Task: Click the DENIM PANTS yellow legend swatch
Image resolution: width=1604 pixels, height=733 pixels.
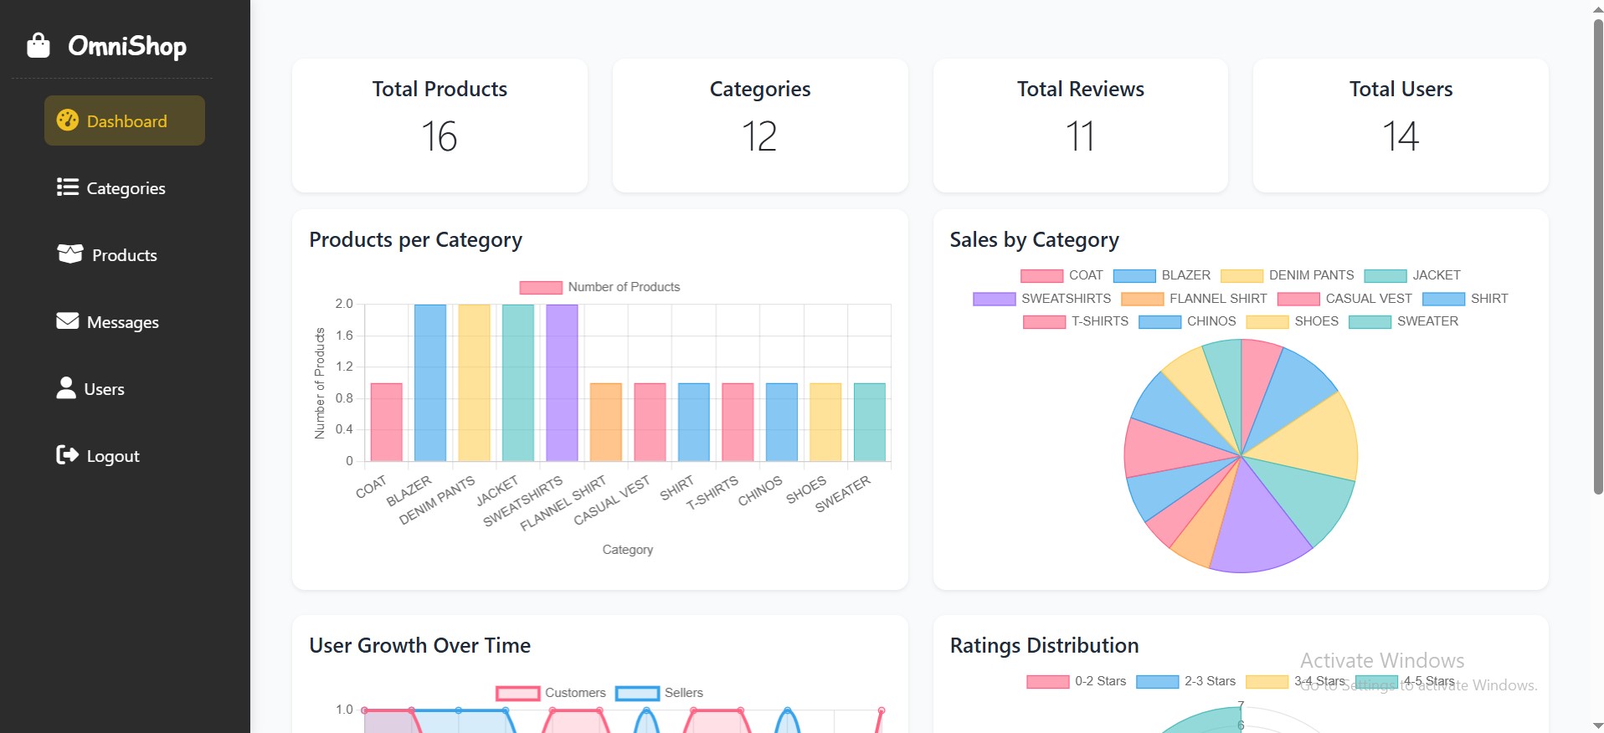Action: [1242, 275]
